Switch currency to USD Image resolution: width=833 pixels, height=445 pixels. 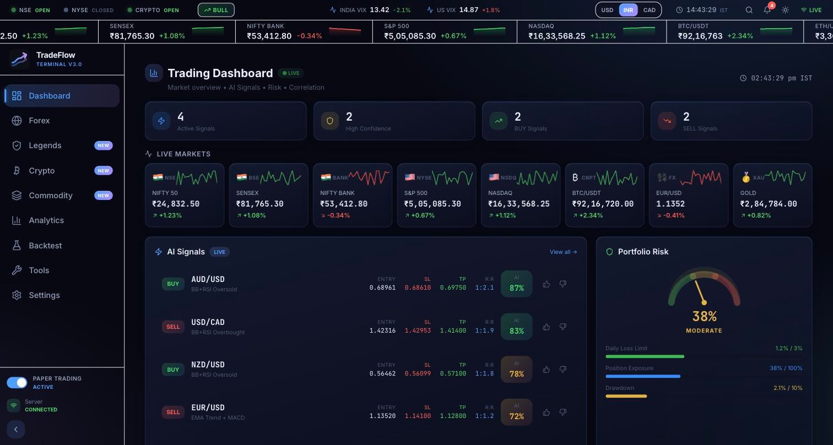(607, 10)
